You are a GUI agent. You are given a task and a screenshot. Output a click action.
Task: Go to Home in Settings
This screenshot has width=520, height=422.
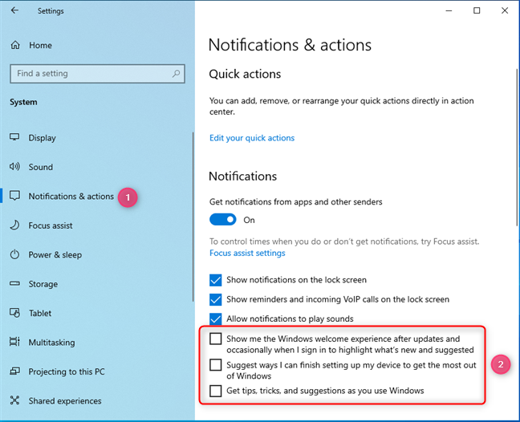pyautogui.click(x=40, y=45)
